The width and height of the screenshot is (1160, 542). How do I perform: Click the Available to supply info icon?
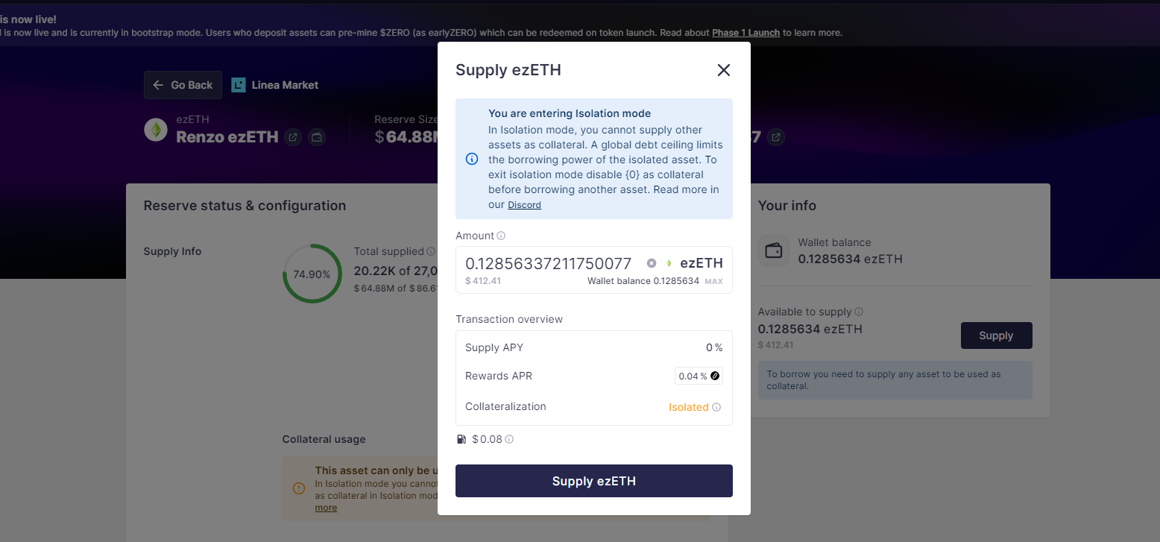point(859,312)
